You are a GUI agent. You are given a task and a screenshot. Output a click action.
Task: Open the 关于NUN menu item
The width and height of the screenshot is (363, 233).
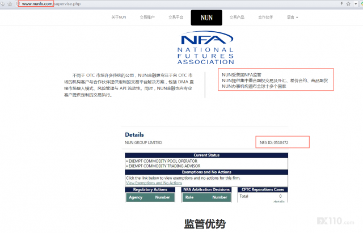(119, 18)
